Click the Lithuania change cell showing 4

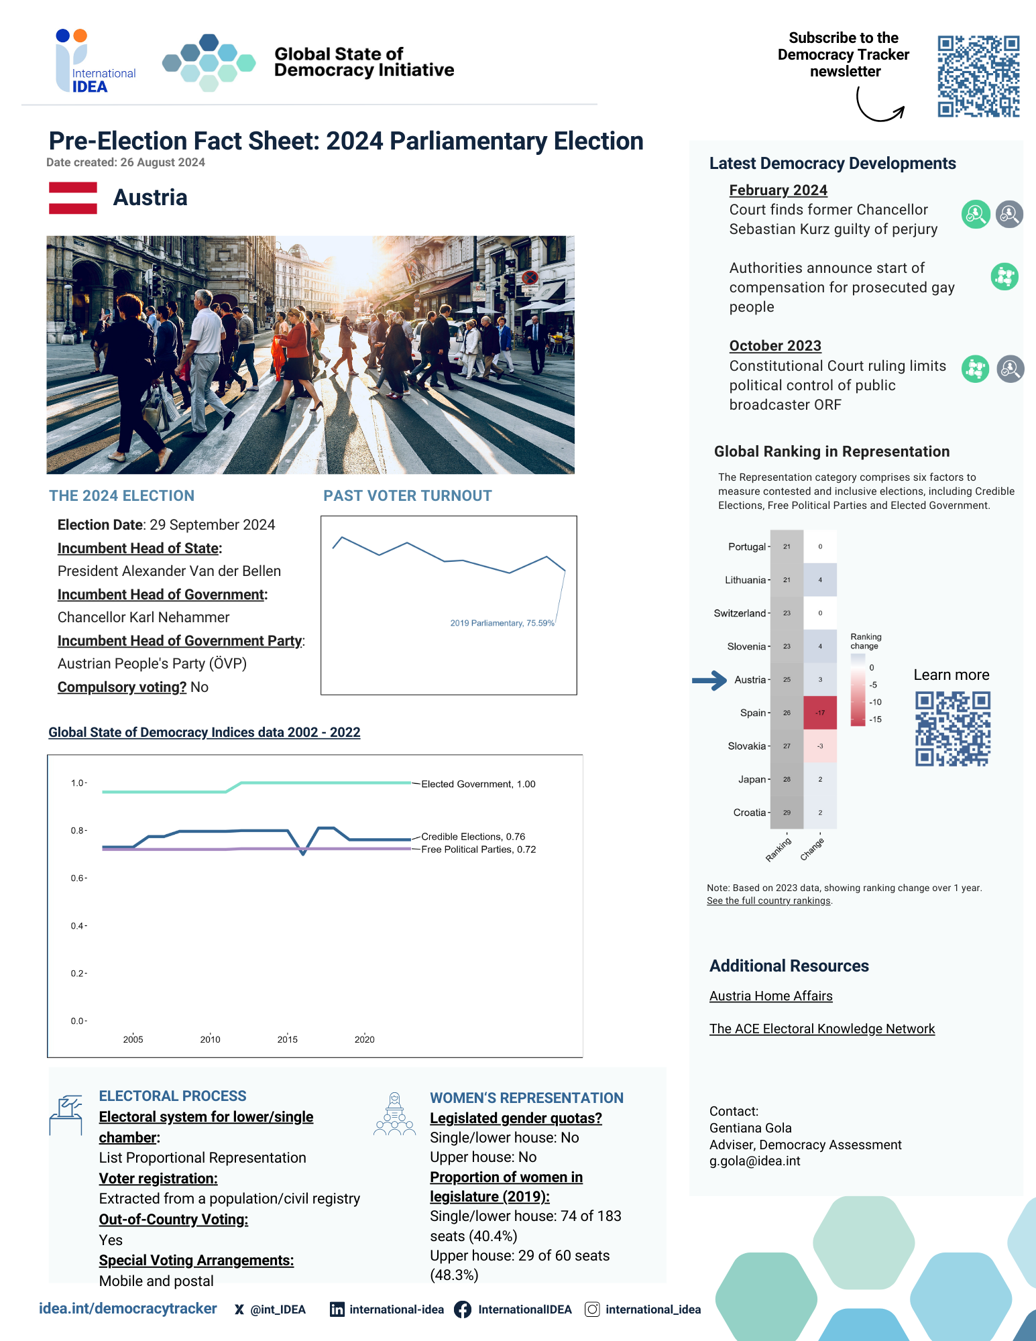tap(820, 580)
